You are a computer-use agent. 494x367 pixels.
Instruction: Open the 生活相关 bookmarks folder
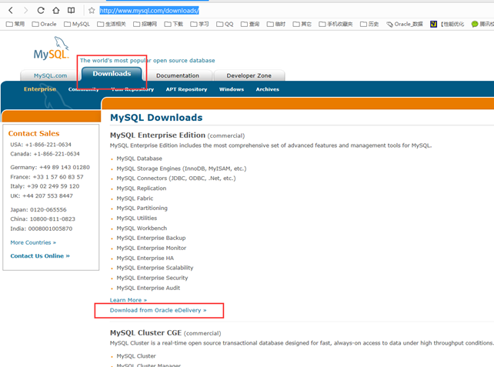coord(112,24)
